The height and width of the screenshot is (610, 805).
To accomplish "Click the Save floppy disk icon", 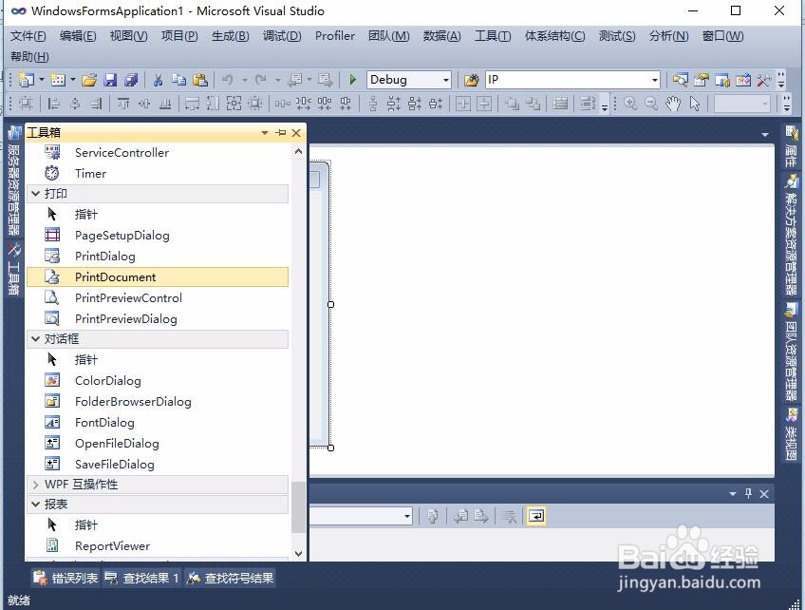I will tap(110, 80).
